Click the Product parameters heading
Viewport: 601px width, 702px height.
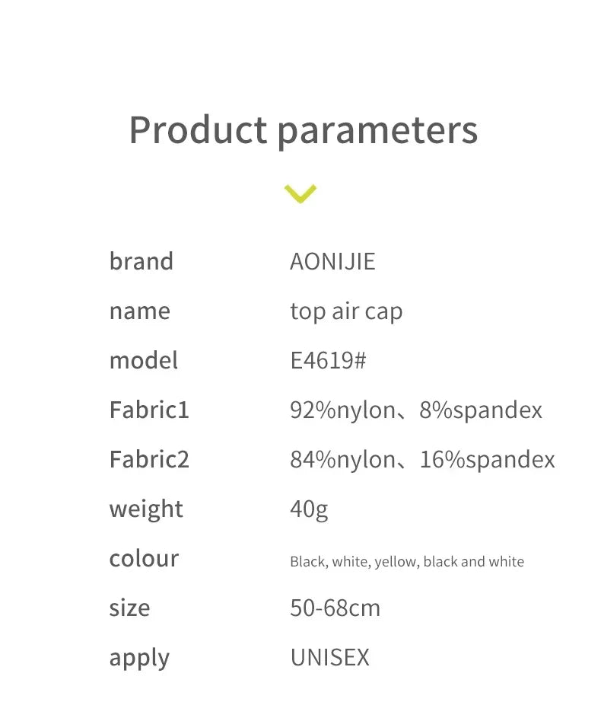(303, 130)
